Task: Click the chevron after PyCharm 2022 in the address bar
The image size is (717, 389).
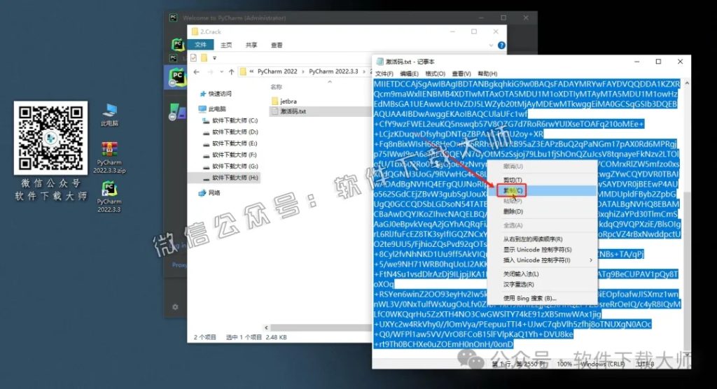Action: [x=302, y=72]
